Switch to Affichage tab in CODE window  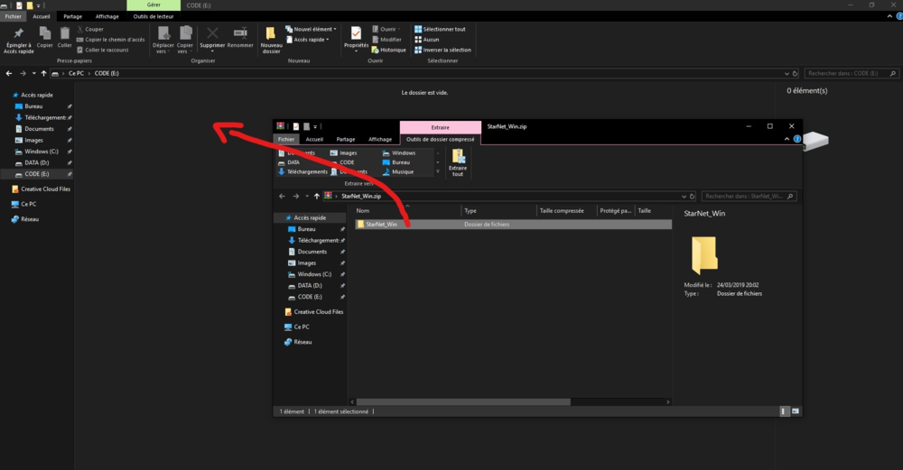(x=107, y=16)
